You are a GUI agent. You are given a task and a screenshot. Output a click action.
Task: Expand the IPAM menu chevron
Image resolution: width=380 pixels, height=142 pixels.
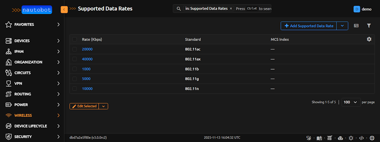click(58, 51)
